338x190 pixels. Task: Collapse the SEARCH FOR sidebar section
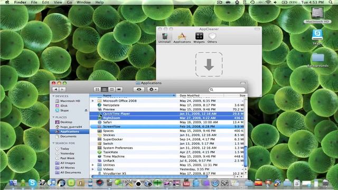53,143
